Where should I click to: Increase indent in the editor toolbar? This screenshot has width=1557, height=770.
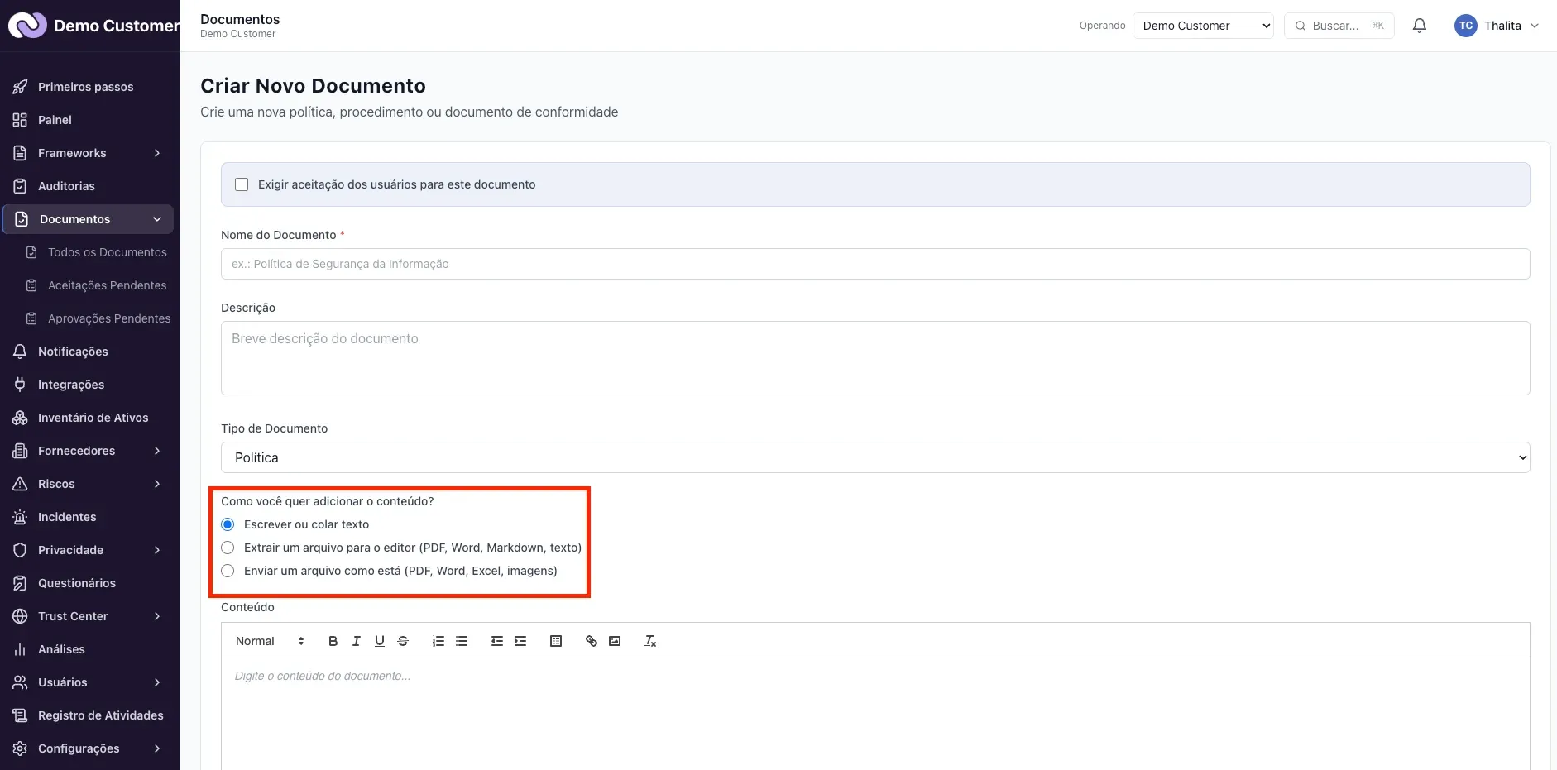pos(520,641)
